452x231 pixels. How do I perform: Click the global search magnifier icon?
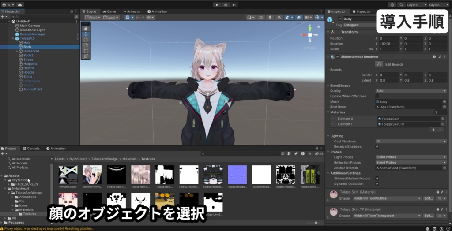pos(401,5)
